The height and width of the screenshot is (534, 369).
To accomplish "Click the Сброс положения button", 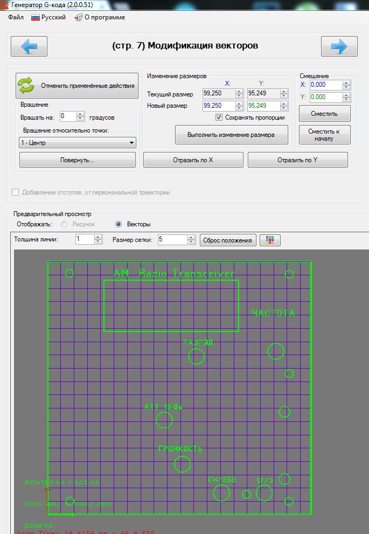I will 228,240.
